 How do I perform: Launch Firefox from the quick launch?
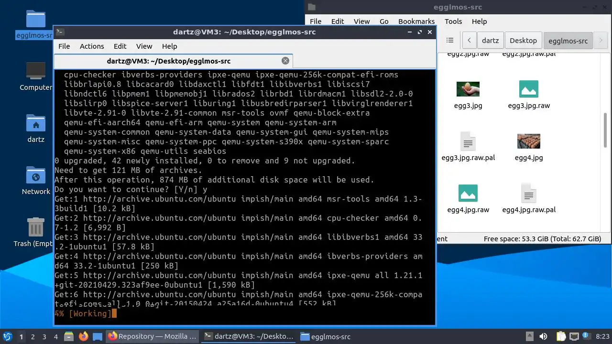pyautogui.click(x=83, y=336)
